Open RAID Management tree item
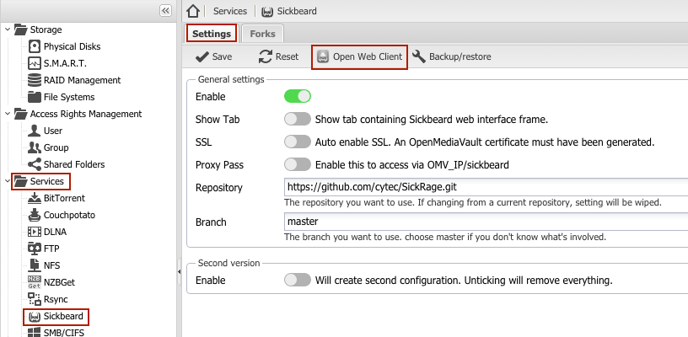The width and height of the screenshot is (688, 337). pyautogui.click(x=82, y=80)
